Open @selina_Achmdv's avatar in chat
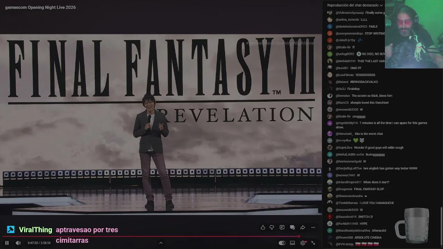The width and height of the screenshot is (443, 249). coord(330,20)
